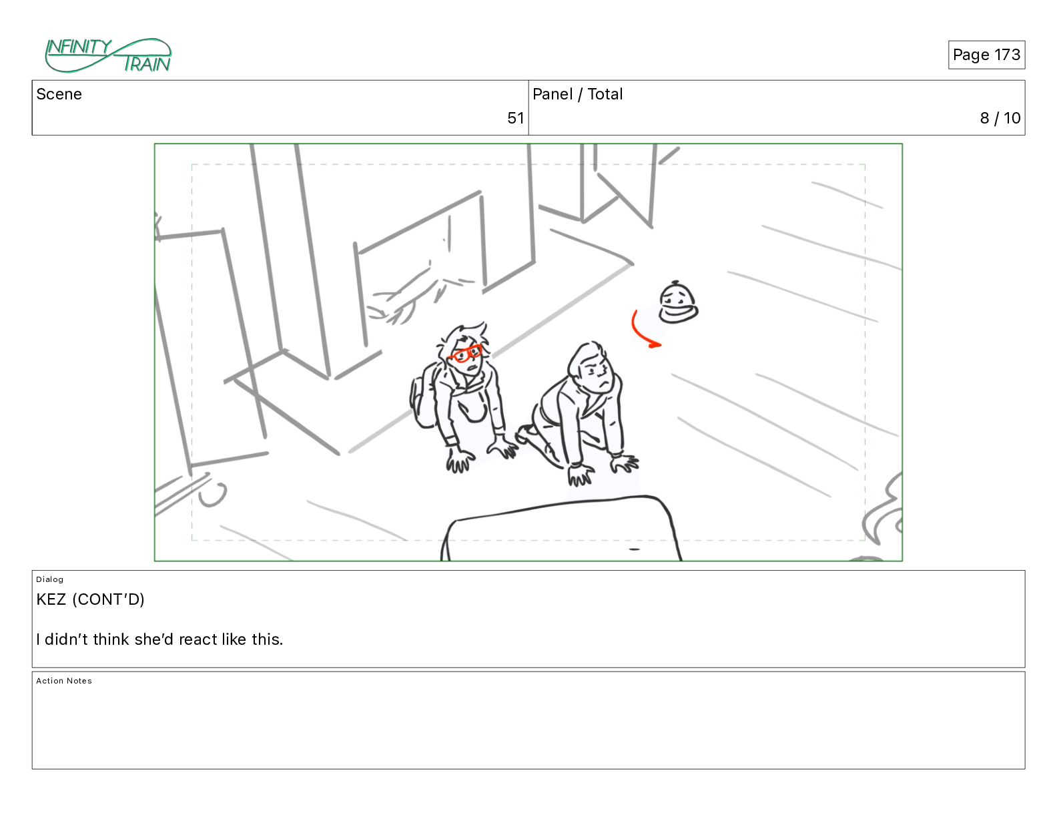
Task: Click the storyboard panel drawing
Action: coord(528,352)
